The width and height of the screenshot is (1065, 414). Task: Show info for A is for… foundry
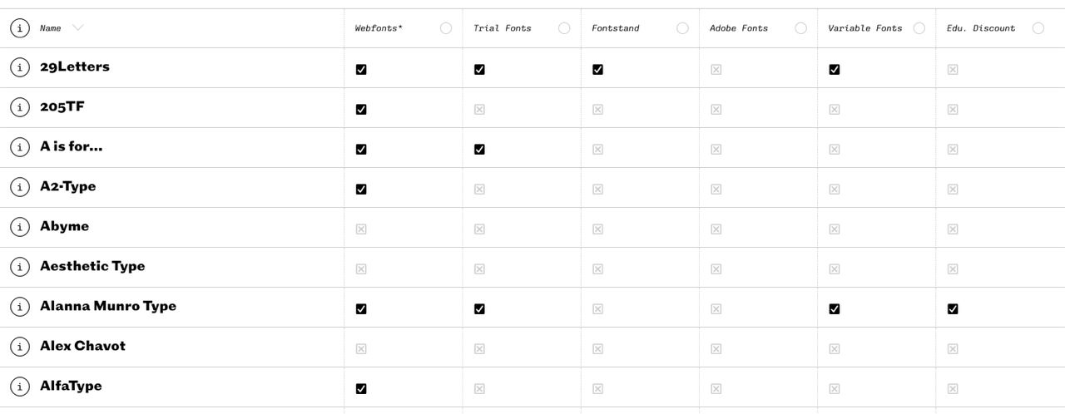20,147
